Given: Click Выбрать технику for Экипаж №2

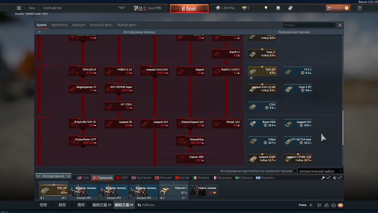Looking at the screenshot, I should (x=84, y=191).
